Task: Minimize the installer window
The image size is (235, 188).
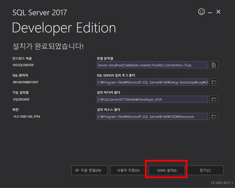Action: [210, 13]
